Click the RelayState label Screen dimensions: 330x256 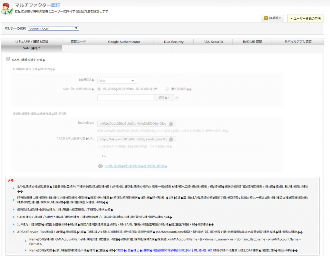point(86,123)
